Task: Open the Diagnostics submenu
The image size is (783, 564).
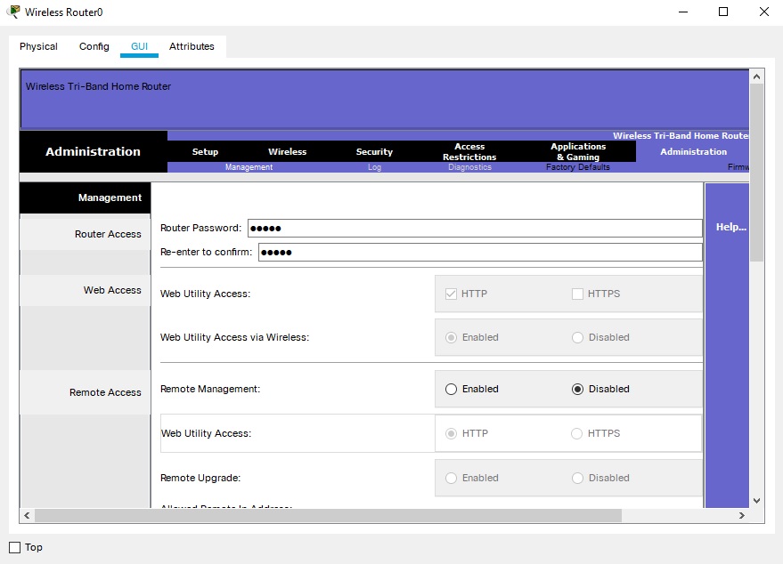Action: (469, 167)
